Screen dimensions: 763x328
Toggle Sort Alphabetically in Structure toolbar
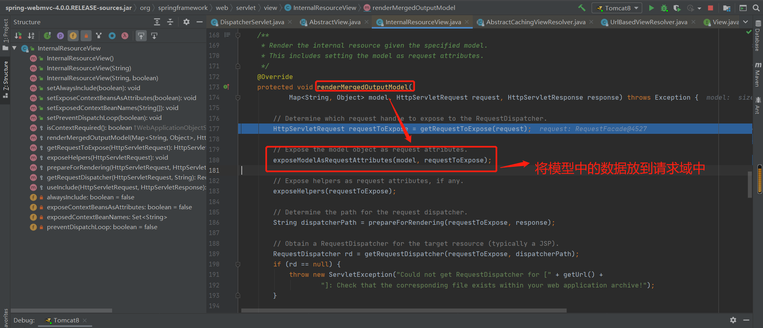tap(31, 36)
